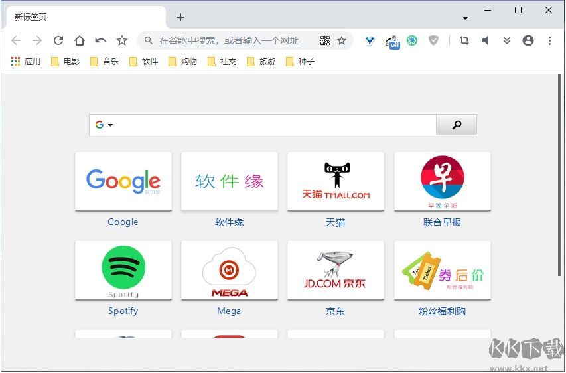
Task: Open the 联合早报 thumbnail tile
Action: click(x=442, y=181)
